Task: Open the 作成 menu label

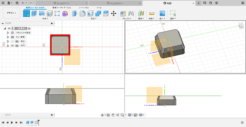Action: (45, 19)
